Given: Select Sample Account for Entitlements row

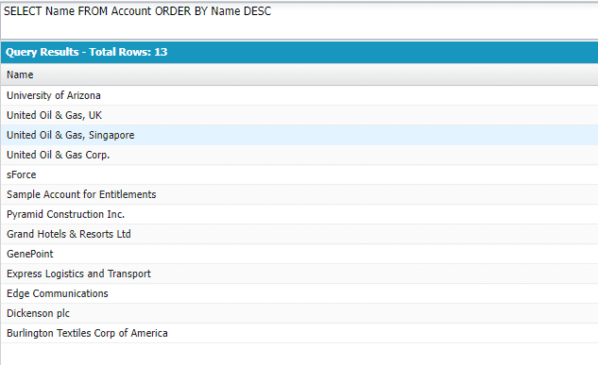Looking at the screenshot, I should pyautogui.click(x=299, y=194).
